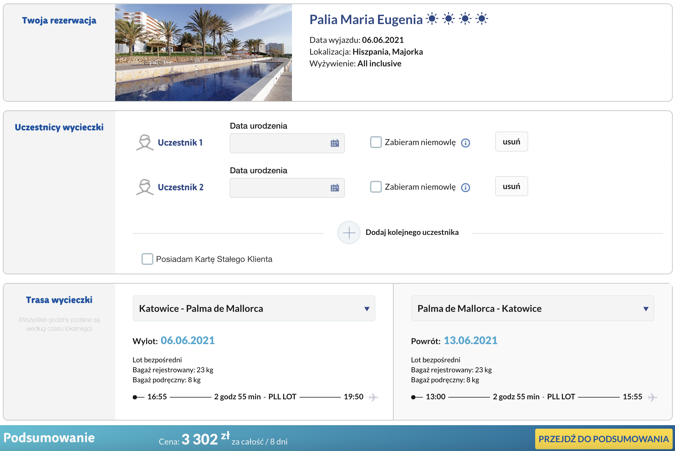
Task: Remove Uczestnik 2 with usuń button
Action: (511, 186)
